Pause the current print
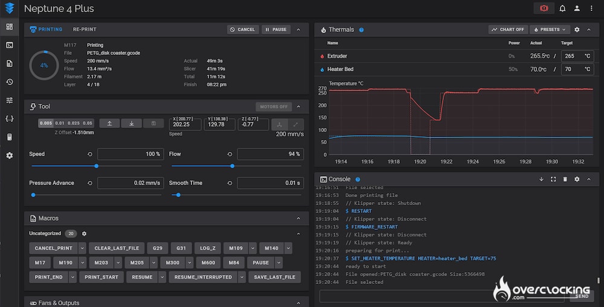 coord(276,30)
